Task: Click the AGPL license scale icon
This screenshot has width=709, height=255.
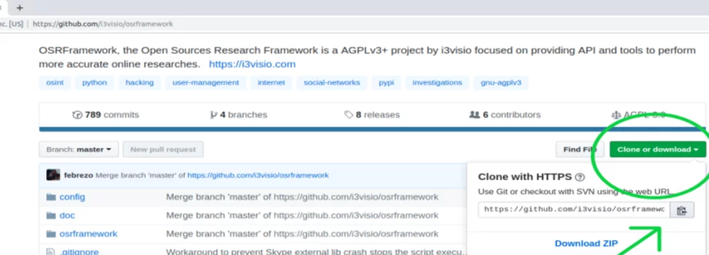Action: (617, 115)
